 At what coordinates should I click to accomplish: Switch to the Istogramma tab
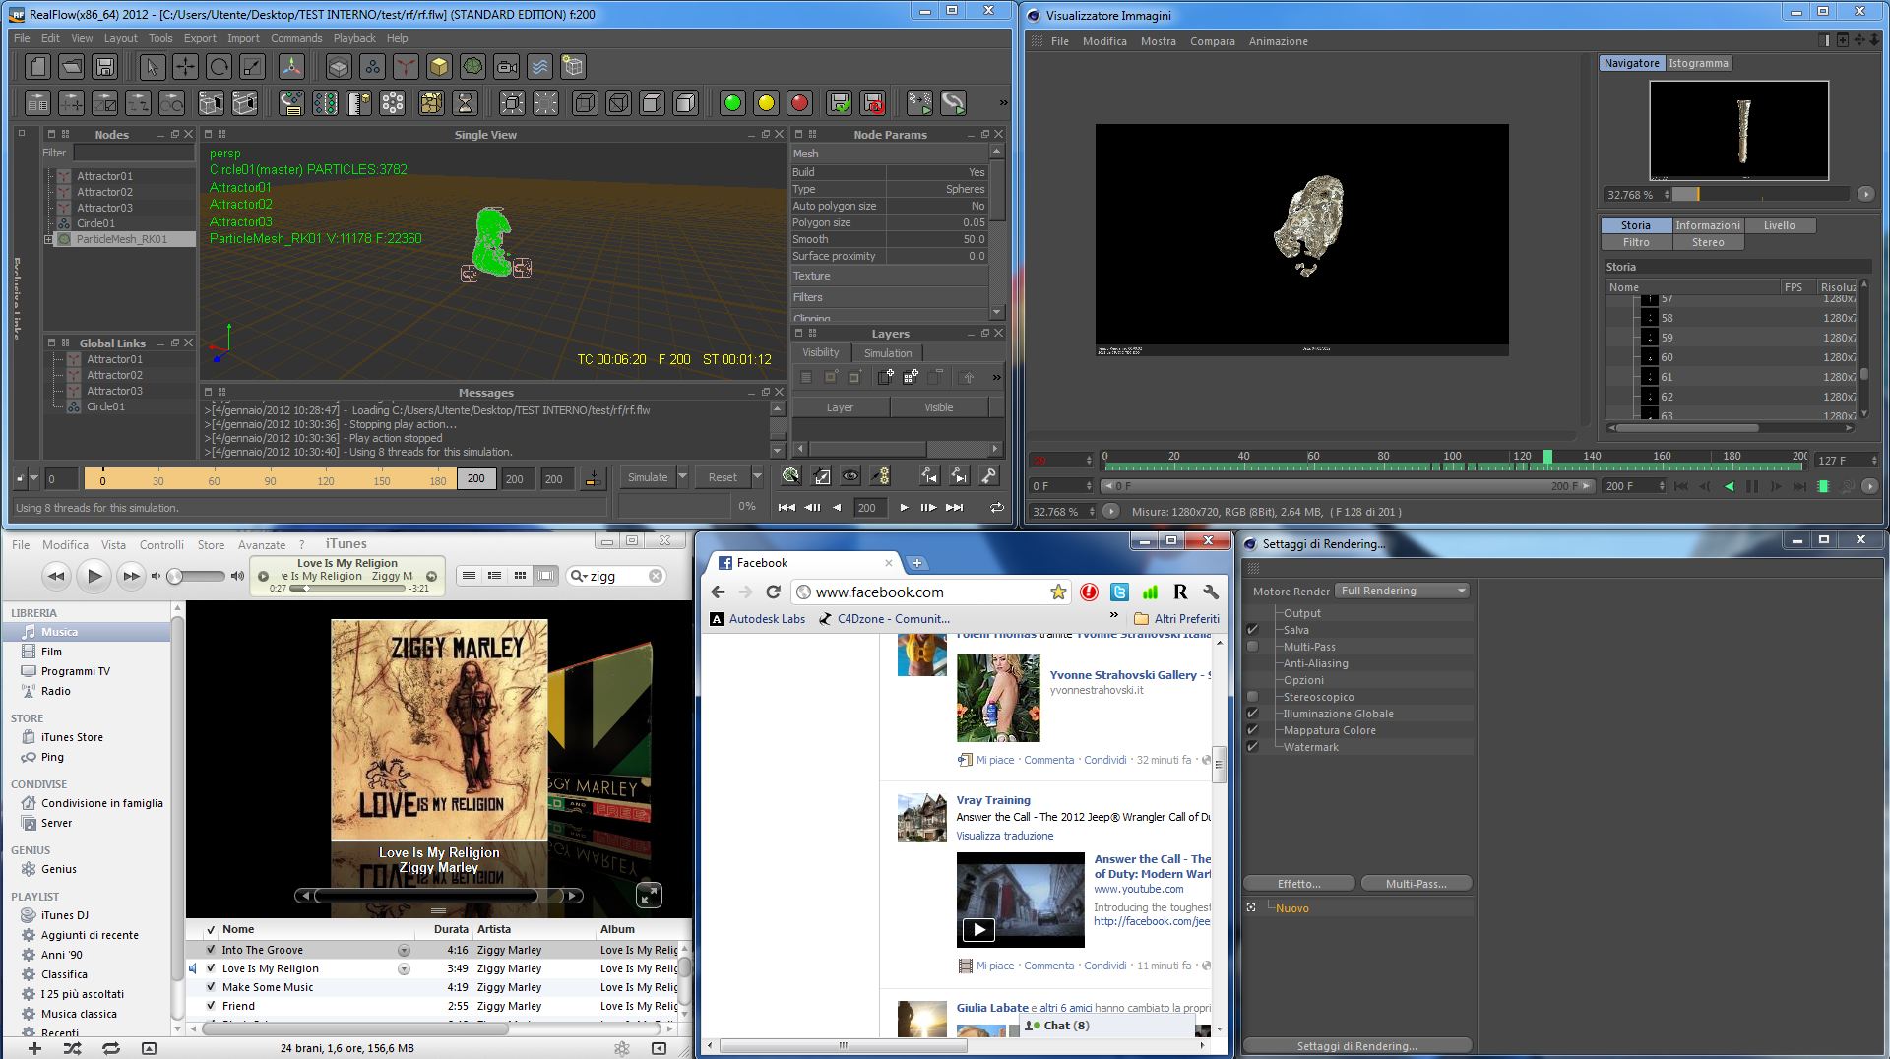[1698, 63]
